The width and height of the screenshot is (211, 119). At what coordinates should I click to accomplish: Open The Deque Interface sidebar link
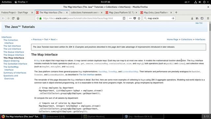pos(14,55)
